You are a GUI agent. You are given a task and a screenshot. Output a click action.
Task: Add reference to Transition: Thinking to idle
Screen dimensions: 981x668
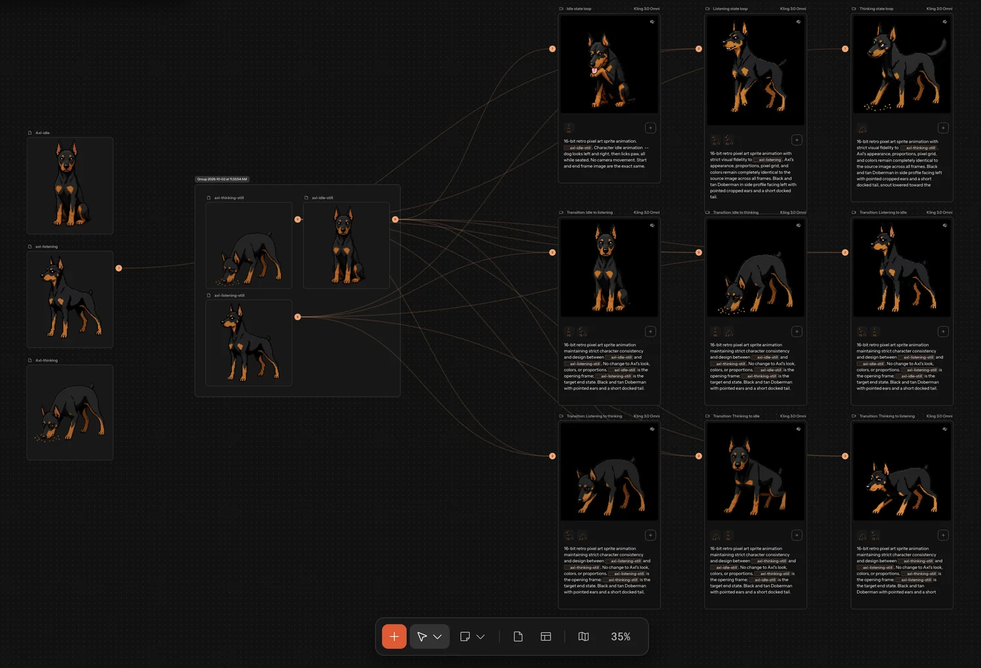tap(797, 535)
